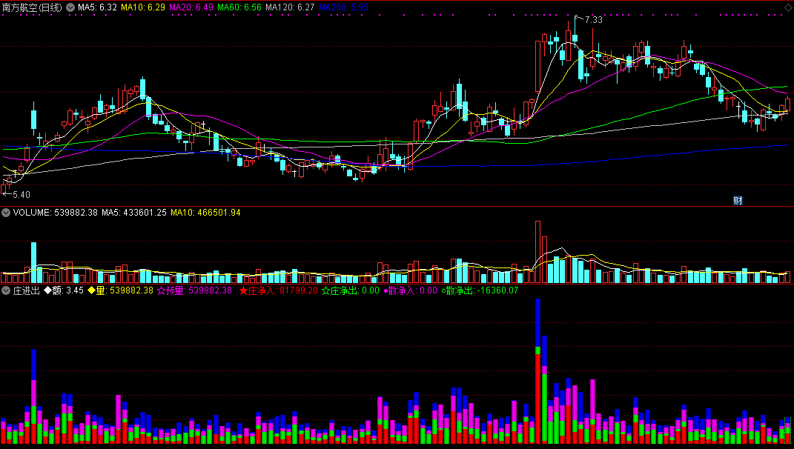Select the green MA60: 6.56 label
This screenshot has width=794, height=449.
tap(239, 7)
